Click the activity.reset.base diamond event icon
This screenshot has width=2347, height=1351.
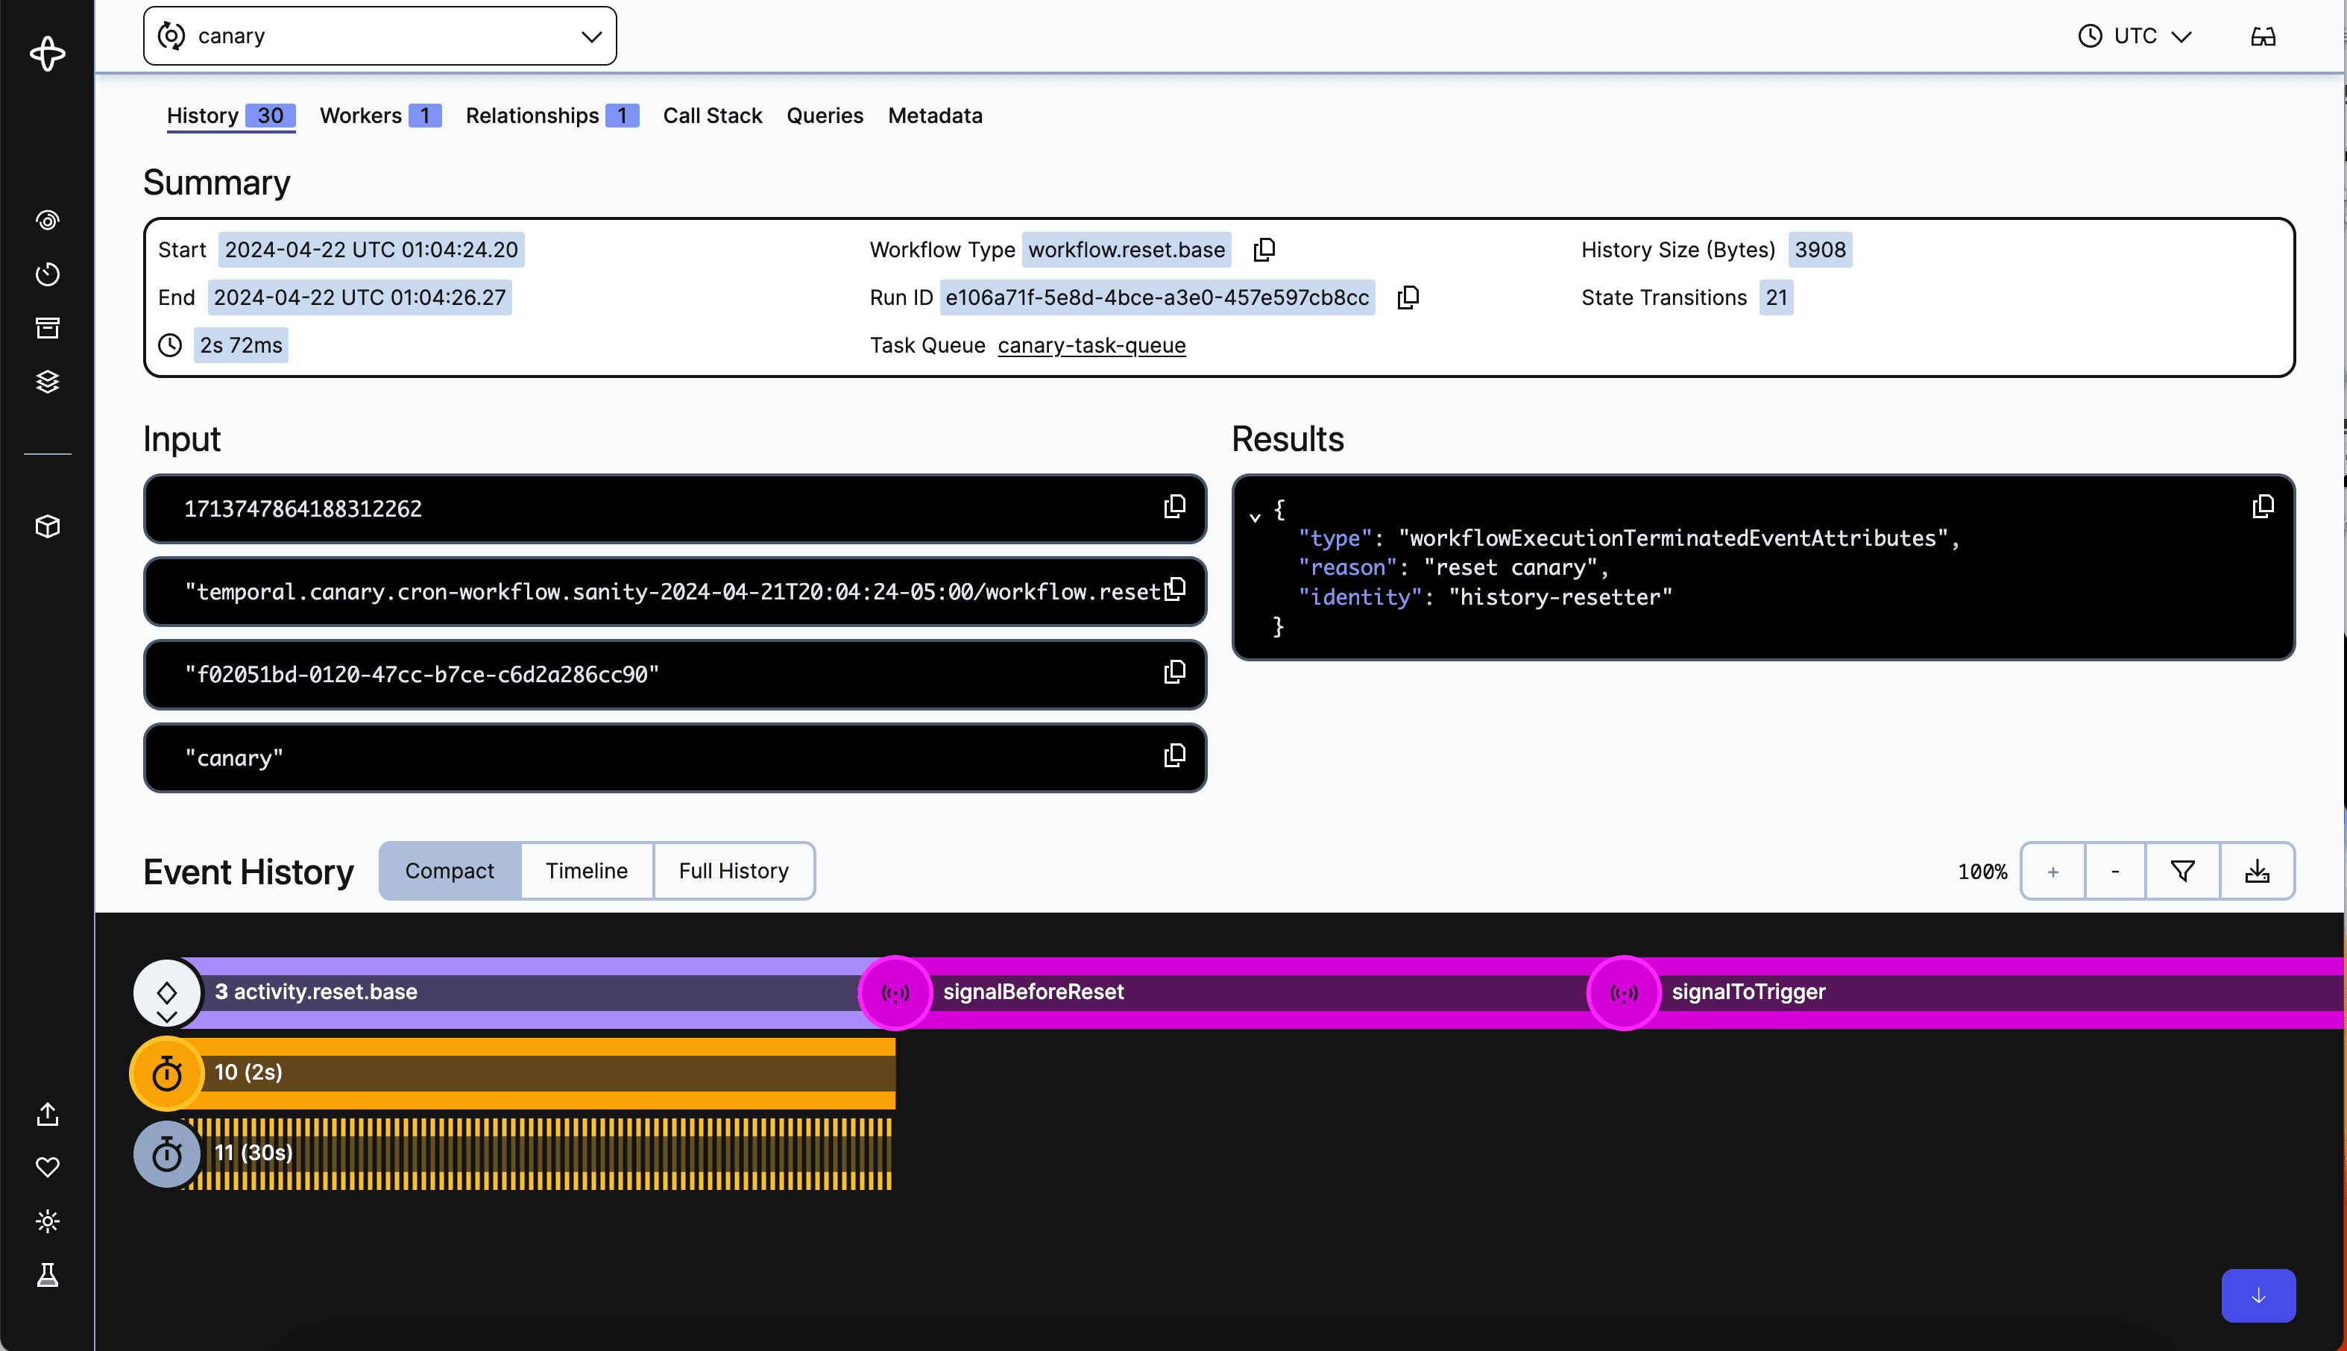pos(167,993)
